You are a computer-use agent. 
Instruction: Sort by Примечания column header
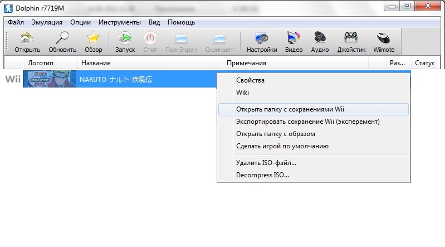click(295, 63)
